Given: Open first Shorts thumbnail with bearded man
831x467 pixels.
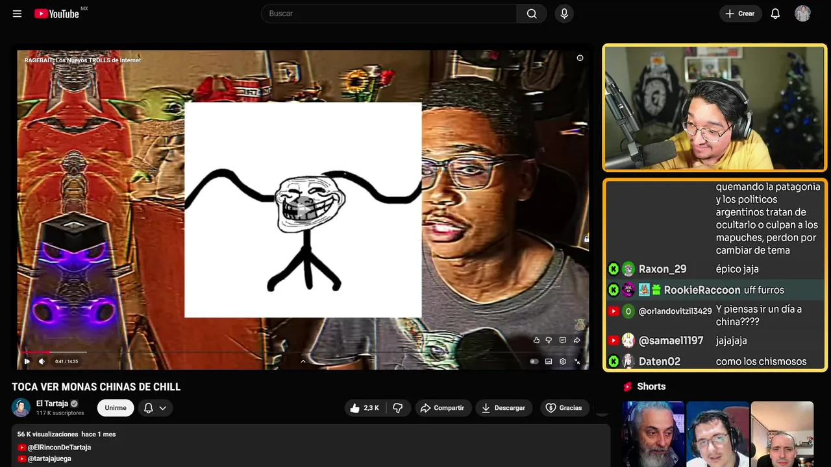Looking at the screenshot, I should click(x=653, y=434).
